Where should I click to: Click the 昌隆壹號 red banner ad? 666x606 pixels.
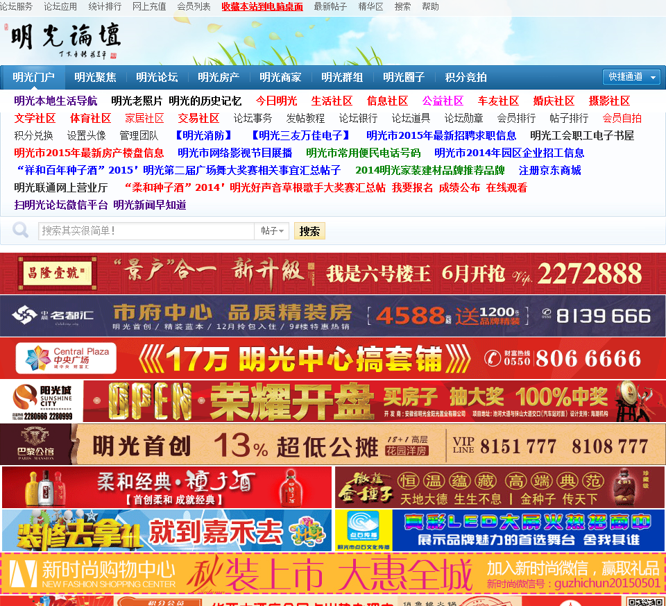click(x=333, y=273)
